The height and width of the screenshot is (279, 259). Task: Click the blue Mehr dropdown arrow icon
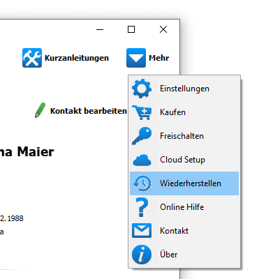tap(136, 58)
